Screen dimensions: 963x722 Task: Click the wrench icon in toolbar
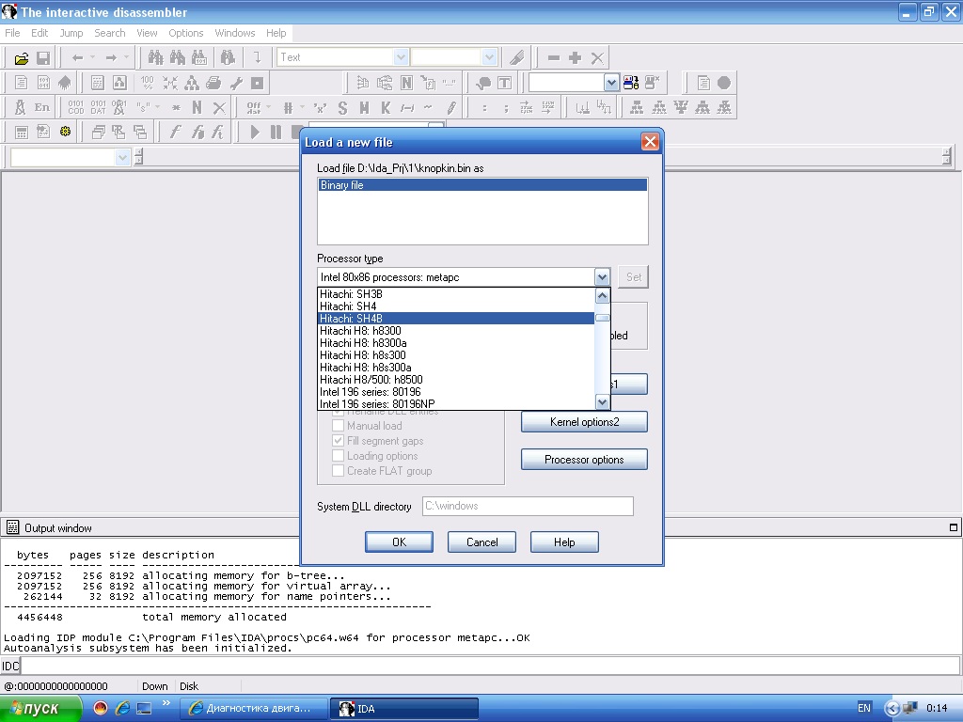[236, 83]
